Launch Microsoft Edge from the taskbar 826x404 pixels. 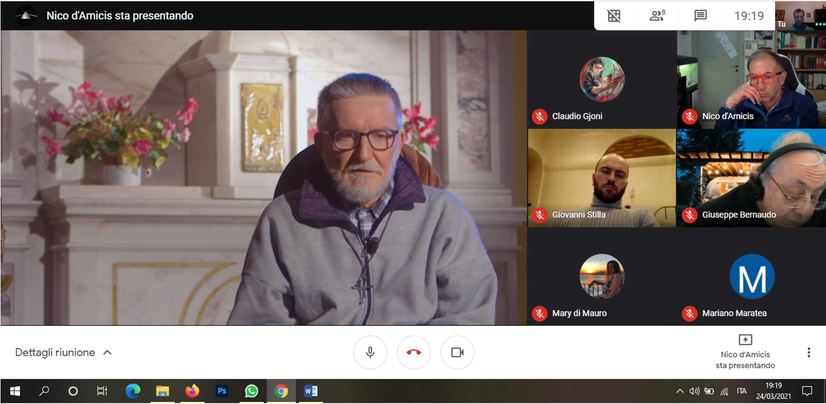133,391
